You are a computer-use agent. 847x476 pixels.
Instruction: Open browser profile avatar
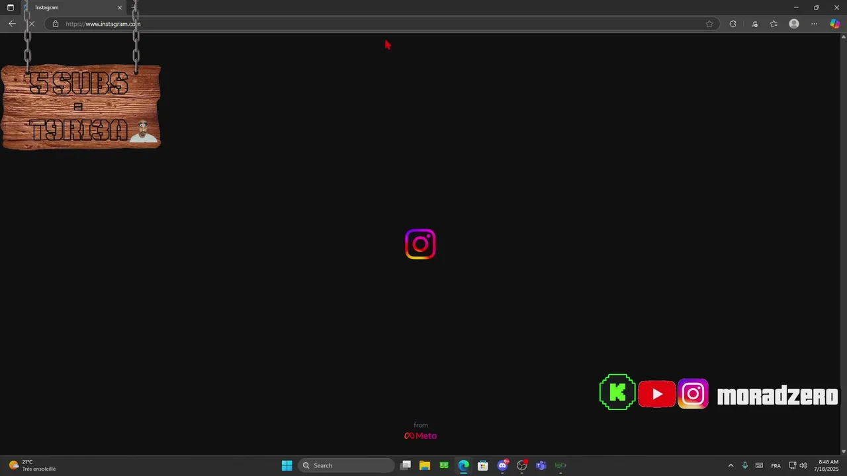794,24
